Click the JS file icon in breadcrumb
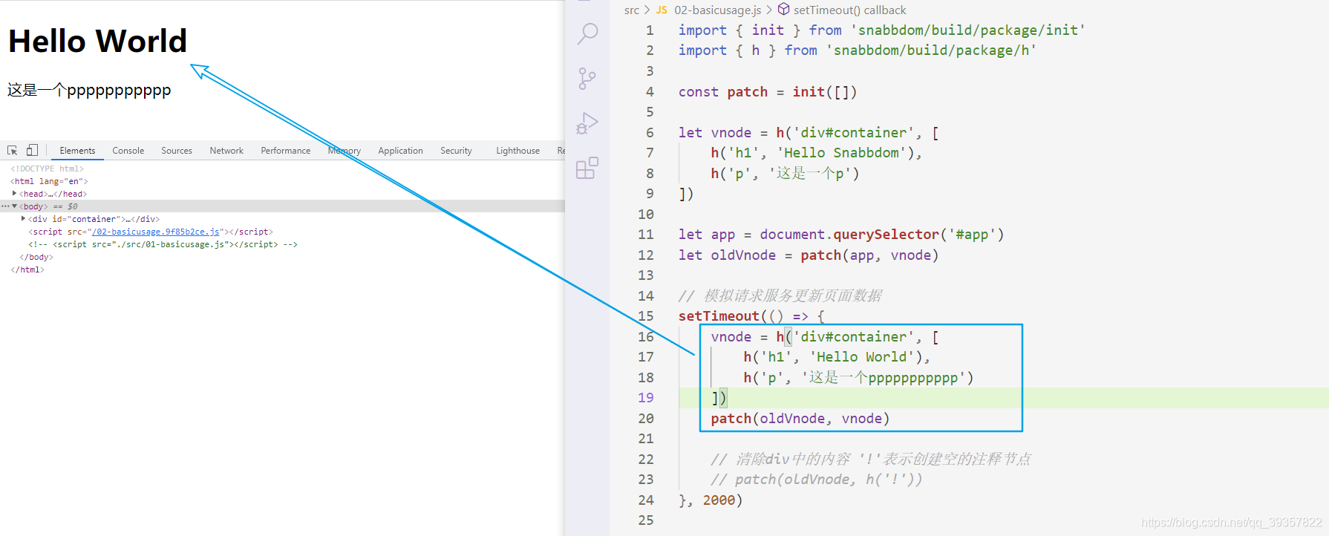Image resolution: width=1329 pixels, height=536 pixels. click(x=662, y=10)
